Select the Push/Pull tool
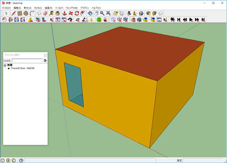 point(64,13)
